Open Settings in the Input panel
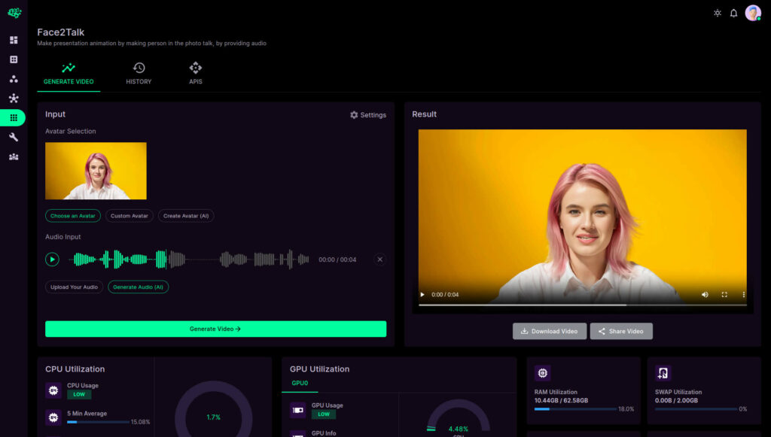The height and width of the screenshot is (437, 771). [367, 115]
